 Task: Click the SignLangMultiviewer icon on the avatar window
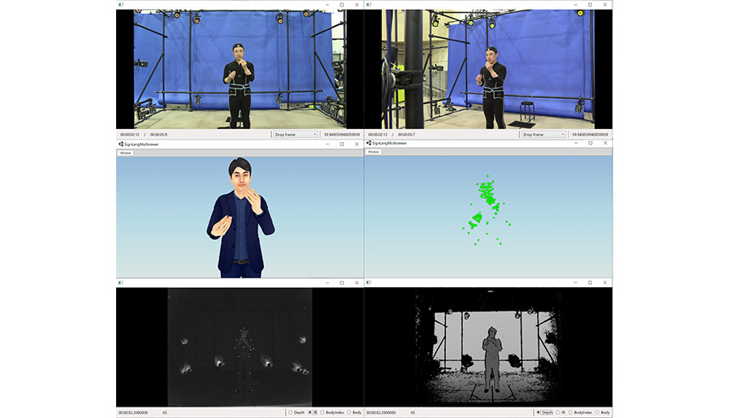(120, 143)
